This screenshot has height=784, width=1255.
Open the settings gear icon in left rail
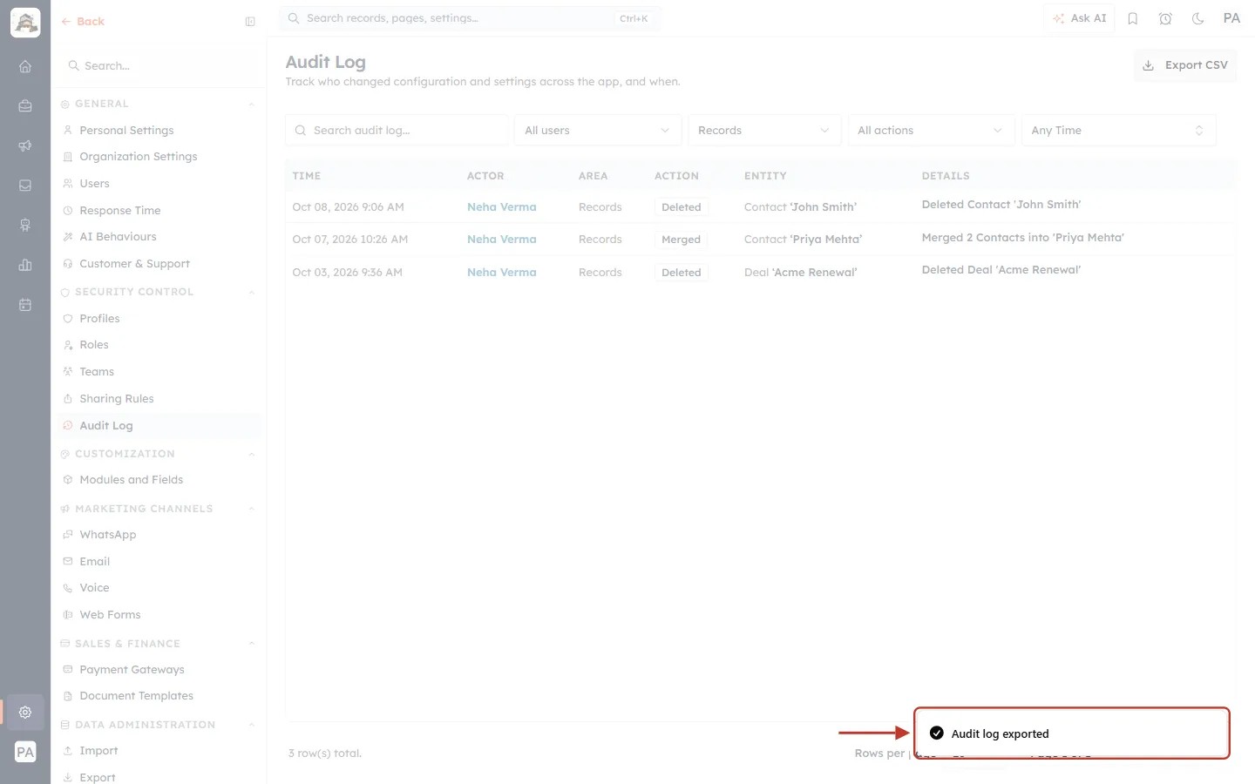tap(25, 712)
